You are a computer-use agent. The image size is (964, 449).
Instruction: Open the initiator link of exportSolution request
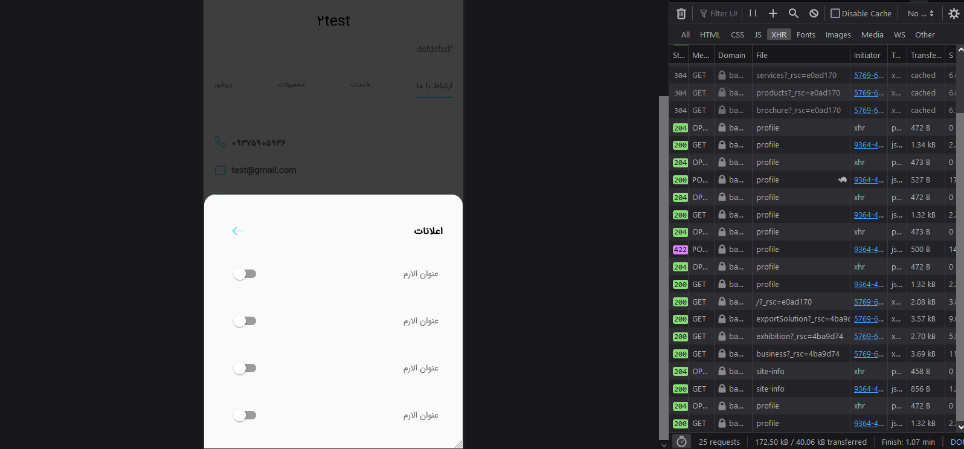pyautogui.click(x=869, y=319)
